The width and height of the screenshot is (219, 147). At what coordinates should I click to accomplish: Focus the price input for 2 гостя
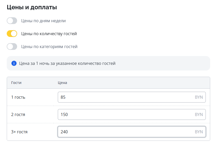(124, 114)
